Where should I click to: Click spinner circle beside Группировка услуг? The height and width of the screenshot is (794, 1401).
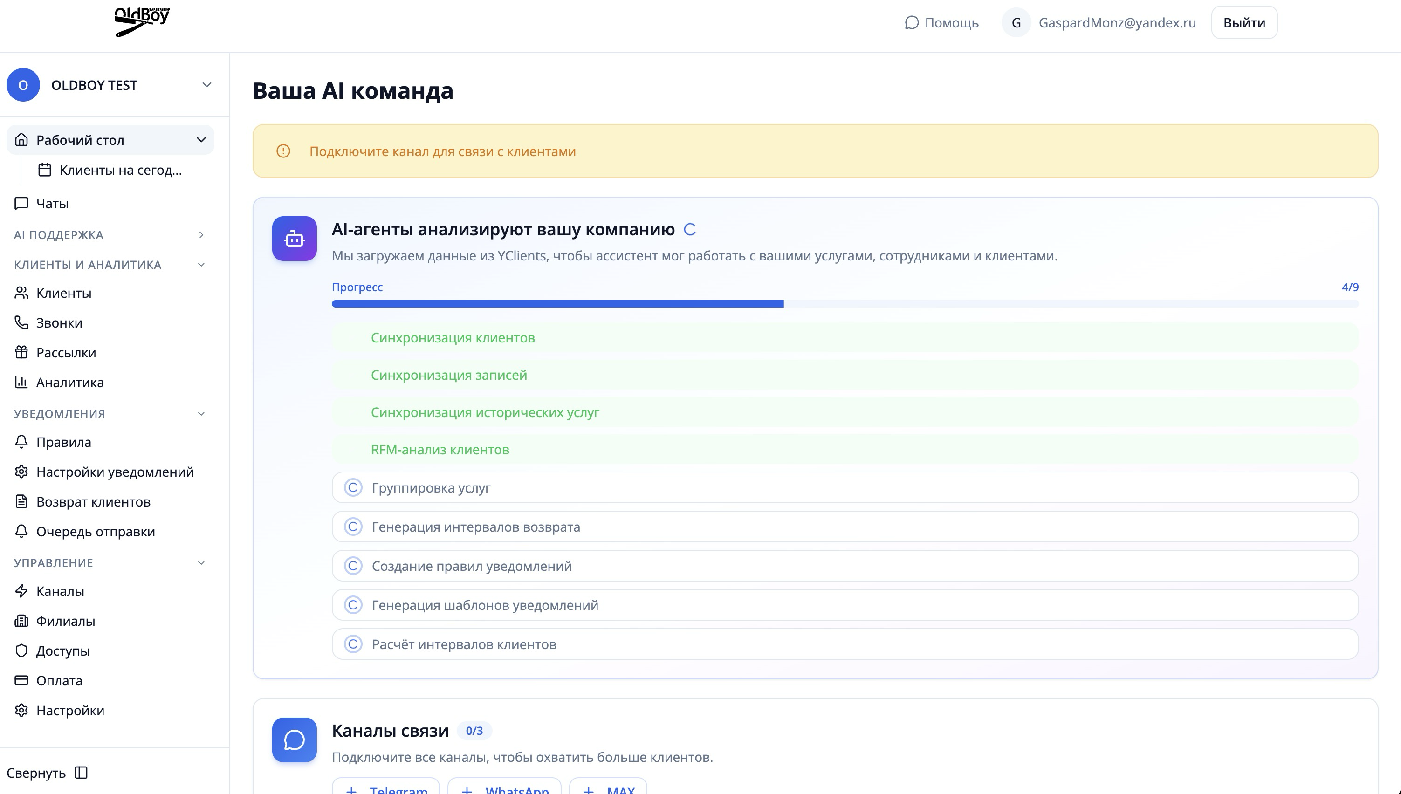pyautogui.click(x=353, y=487)
